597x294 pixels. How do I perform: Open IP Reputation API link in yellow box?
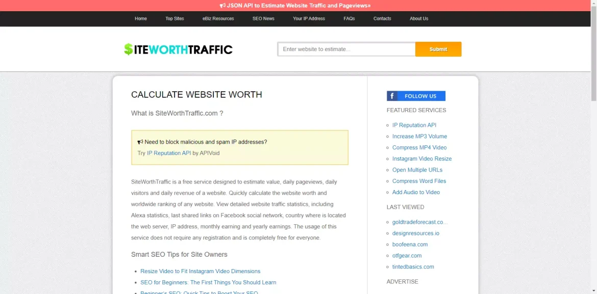pyautogui.click(x=169, y=153)
